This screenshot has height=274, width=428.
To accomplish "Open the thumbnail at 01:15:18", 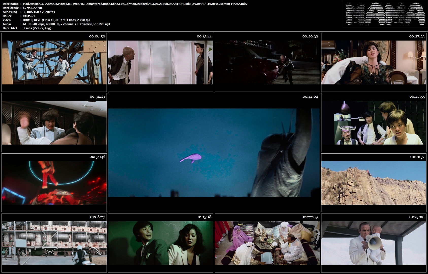I will point(161,243).
